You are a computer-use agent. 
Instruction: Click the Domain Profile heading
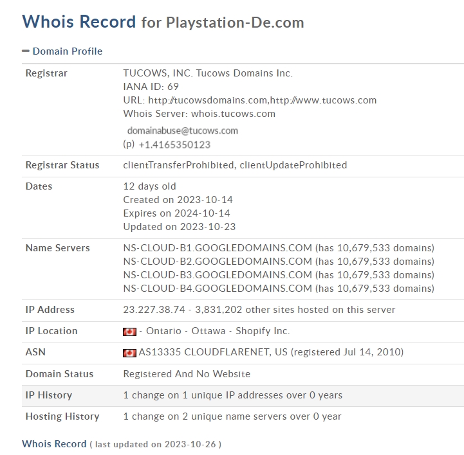tap(68, 51)
